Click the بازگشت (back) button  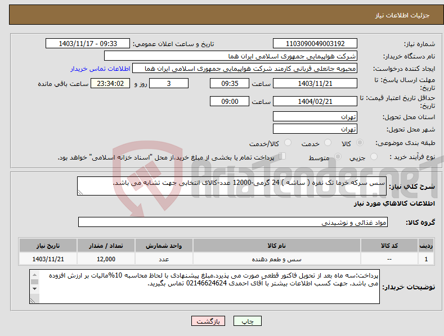(208, 321)
